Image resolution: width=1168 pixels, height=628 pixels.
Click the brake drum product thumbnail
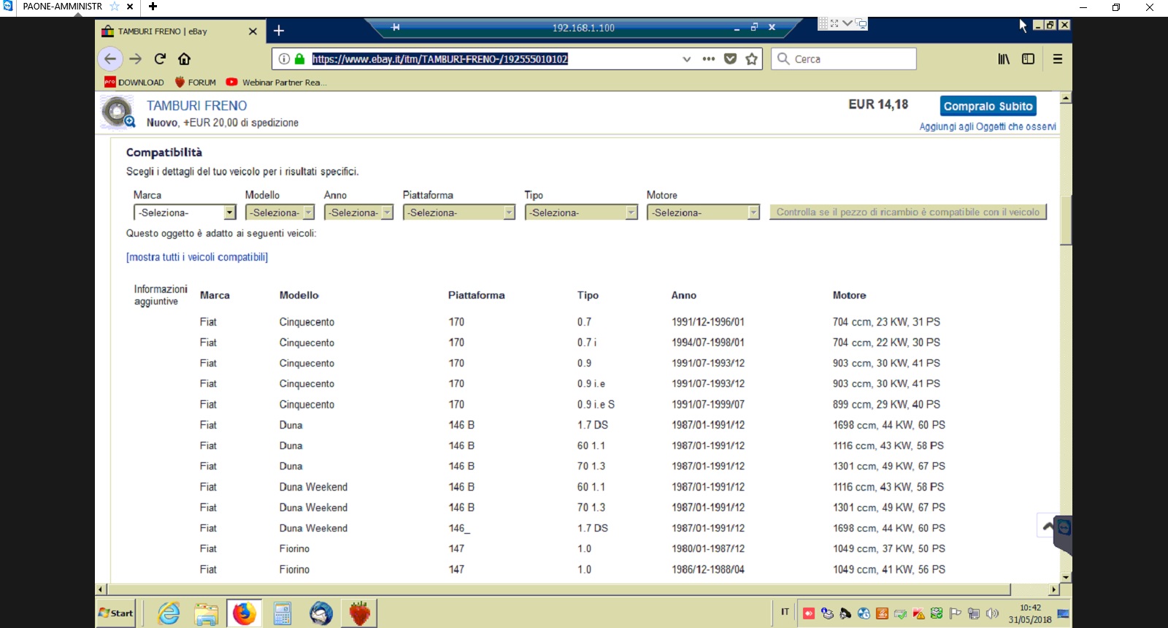click(118, 112)
